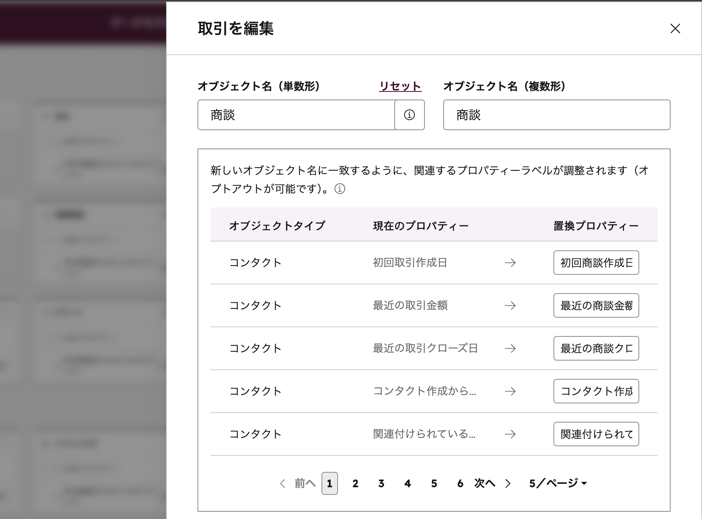
Task: Edit the 最近の商談クローズ日 replacement property field
Action: [x=596, y=348]
